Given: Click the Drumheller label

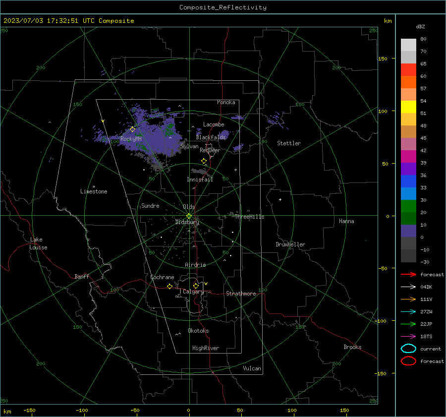Looking at the screenshot, I should pyautogui.click(x=290, y=244).
